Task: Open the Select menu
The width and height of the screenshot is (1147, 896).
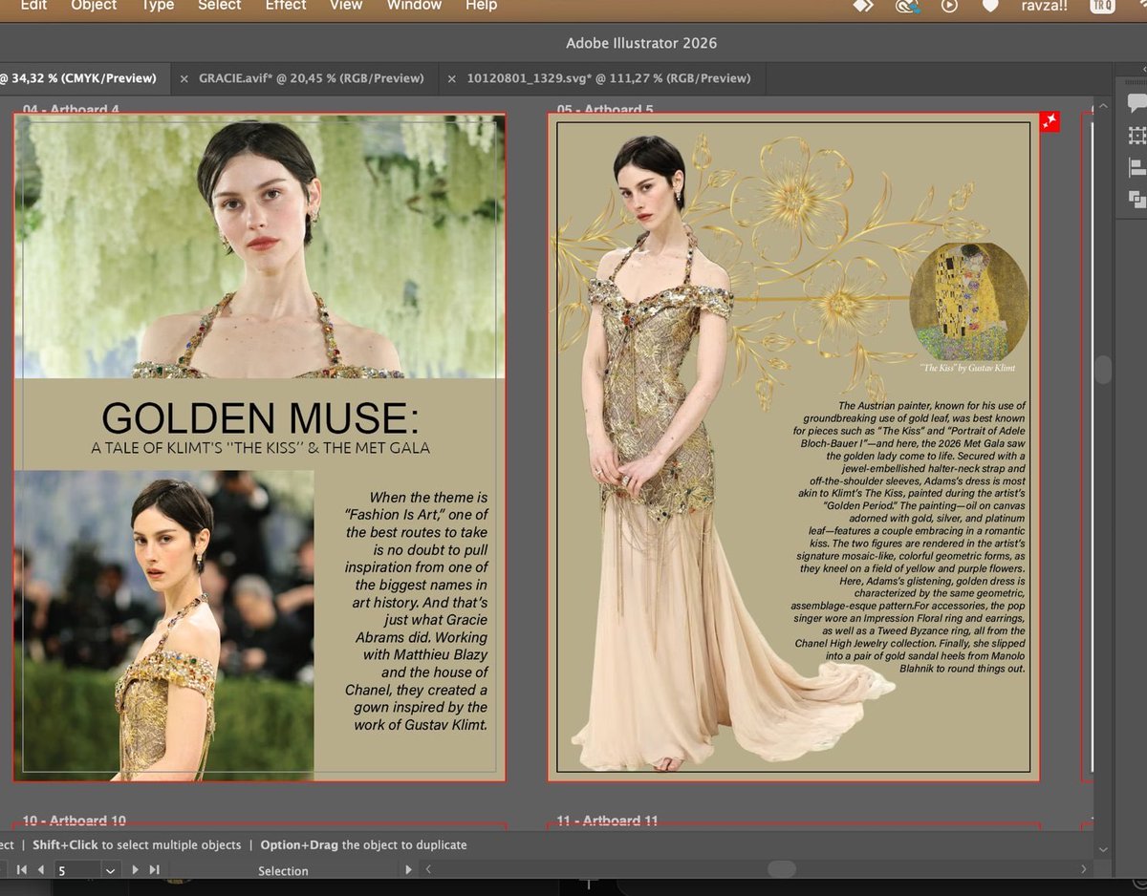Action: pos(220,5)
